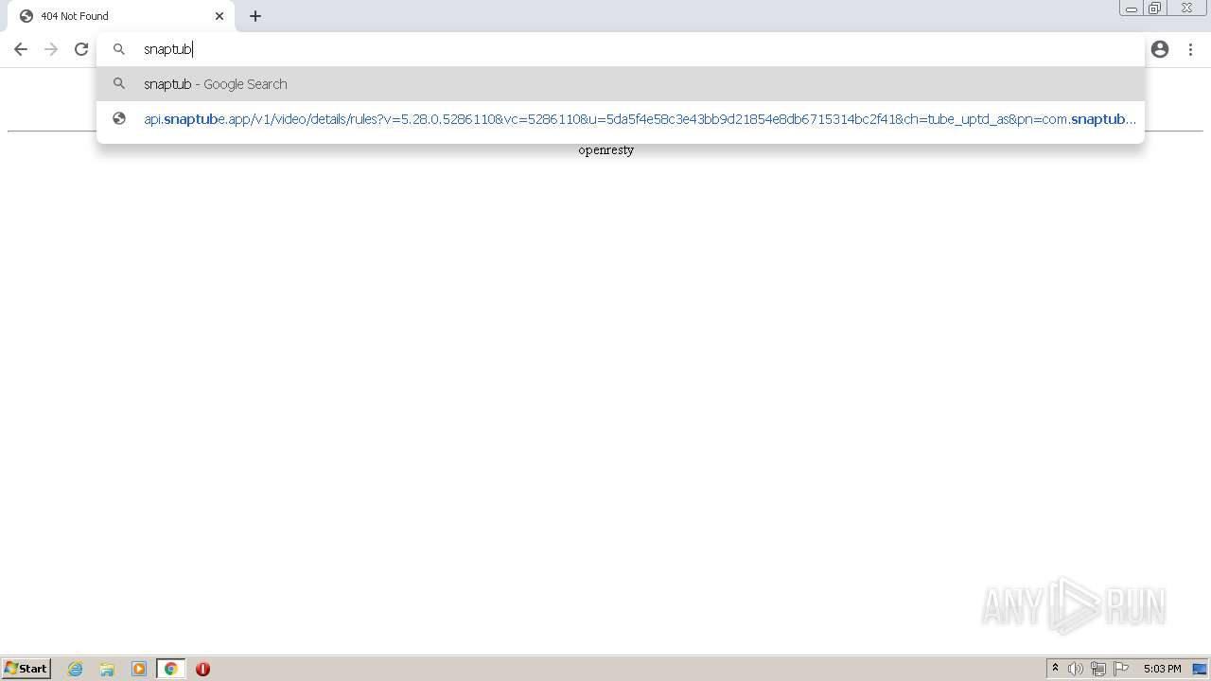Select the 404 Not Found tab
The image size is (1211, 681).
pyautogui.click(x=121, y=16)
